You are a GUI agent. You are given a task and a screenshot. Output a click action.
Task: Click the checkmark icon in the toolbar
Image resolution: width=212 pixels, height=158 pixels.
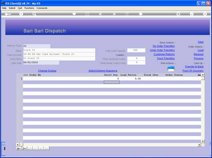pos(192,14)
